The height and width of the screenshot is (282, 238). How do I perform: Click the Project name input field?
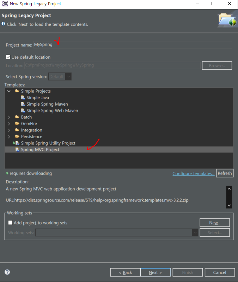pyautogui.click(x=133, y=45)
